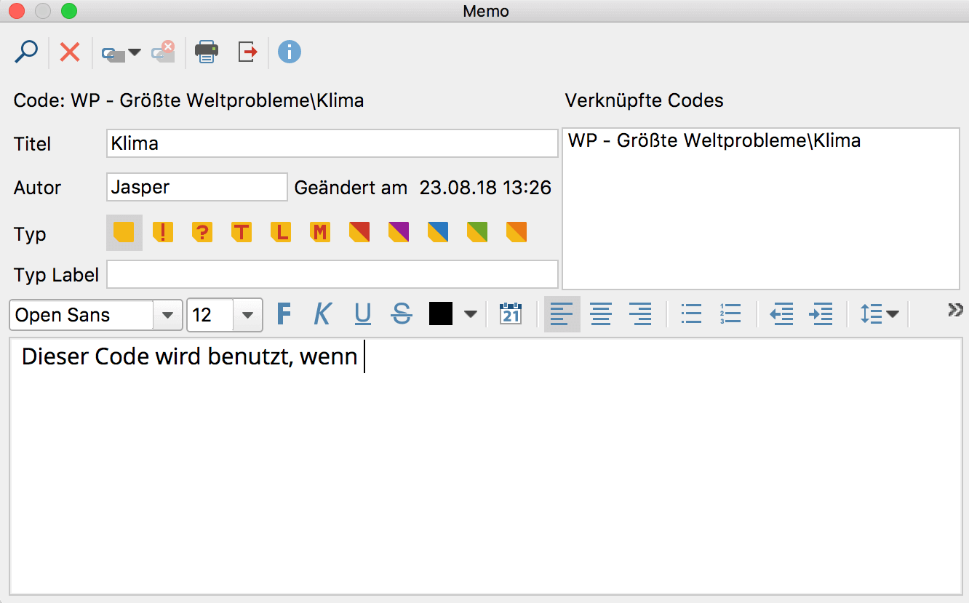The image size is (969, 603).
Task: Expand the toolbar overflow chevron
Action: coord(955,309)
